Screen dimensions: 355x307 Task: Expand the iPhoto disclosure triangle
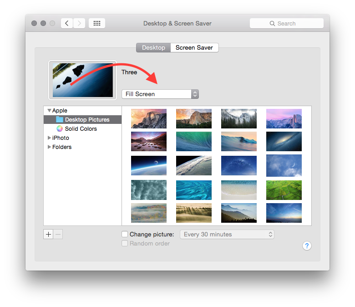point(49,138)
